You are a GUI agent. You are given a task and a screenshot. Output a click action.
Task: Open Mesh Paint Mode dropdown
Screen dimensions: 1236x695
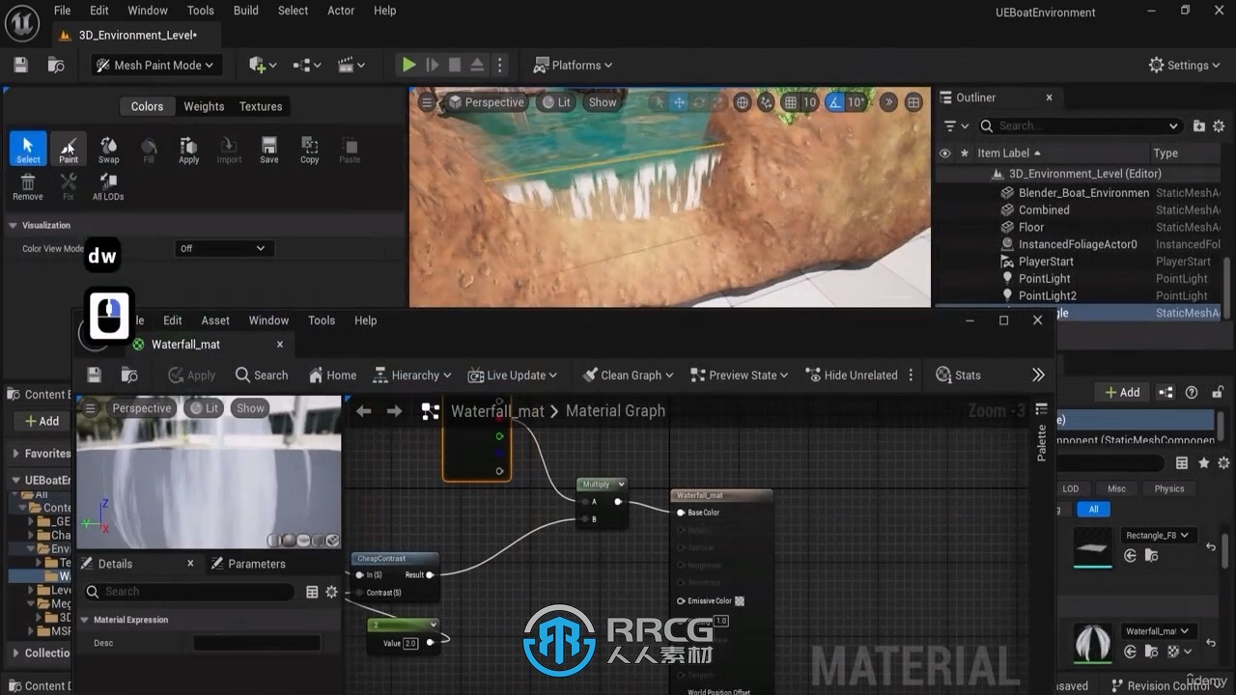pos(157,65)
